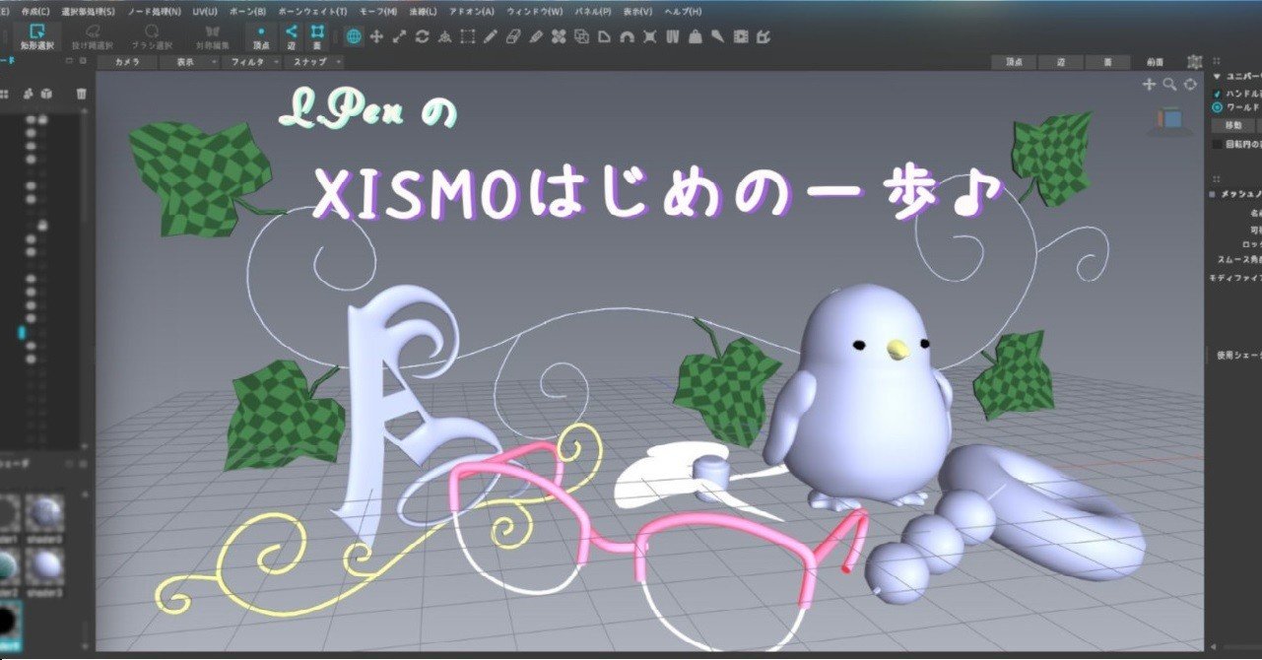Open the ボーンウェイト(T) menu
Image resolution: width=1262 pixels, height=660 pixels.
[x=312, y=11]
